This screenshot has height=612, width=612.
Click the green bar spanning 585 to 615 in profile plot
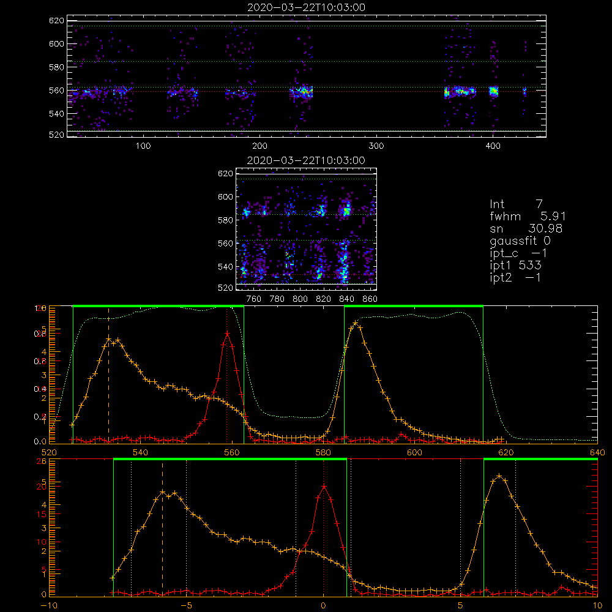click(x=414, y=306)
